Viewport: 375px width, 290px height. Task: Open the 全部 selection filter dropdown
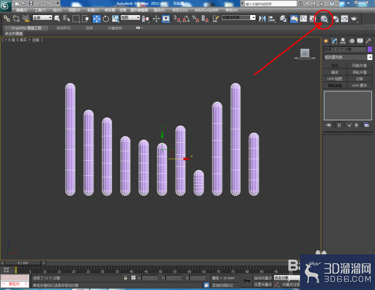pos(42,18)
